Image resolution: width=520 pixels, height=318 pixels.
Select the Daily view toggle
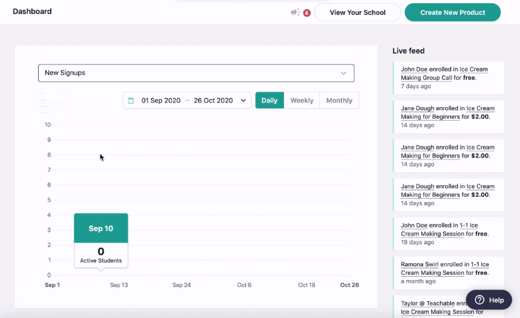pos(269,101)
